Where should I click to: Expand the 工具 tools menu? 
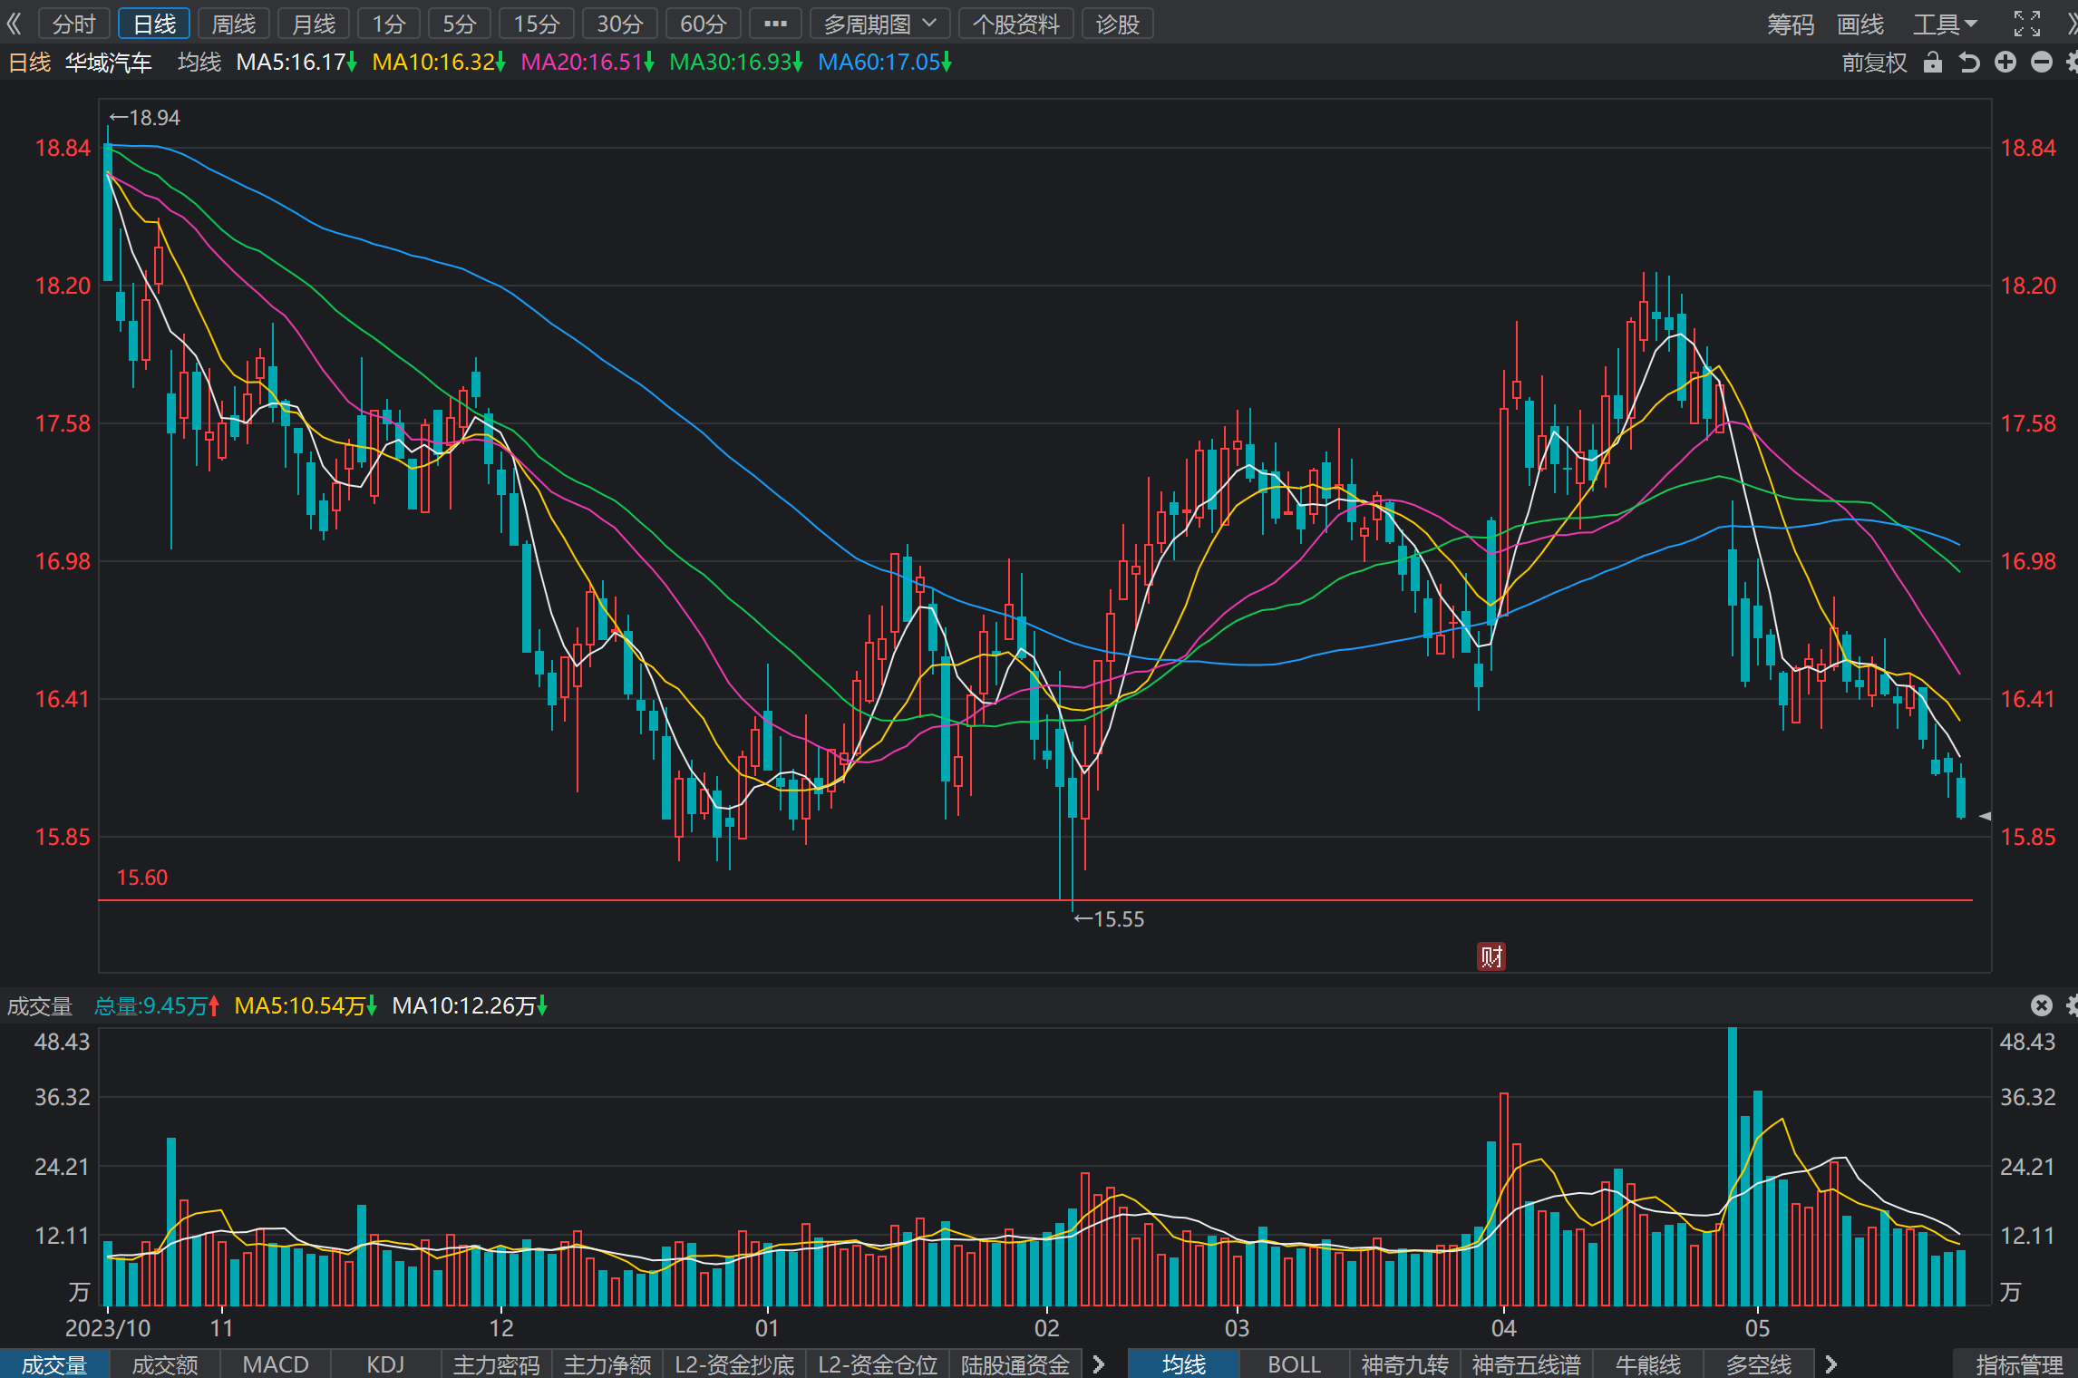click(1945, 24)
